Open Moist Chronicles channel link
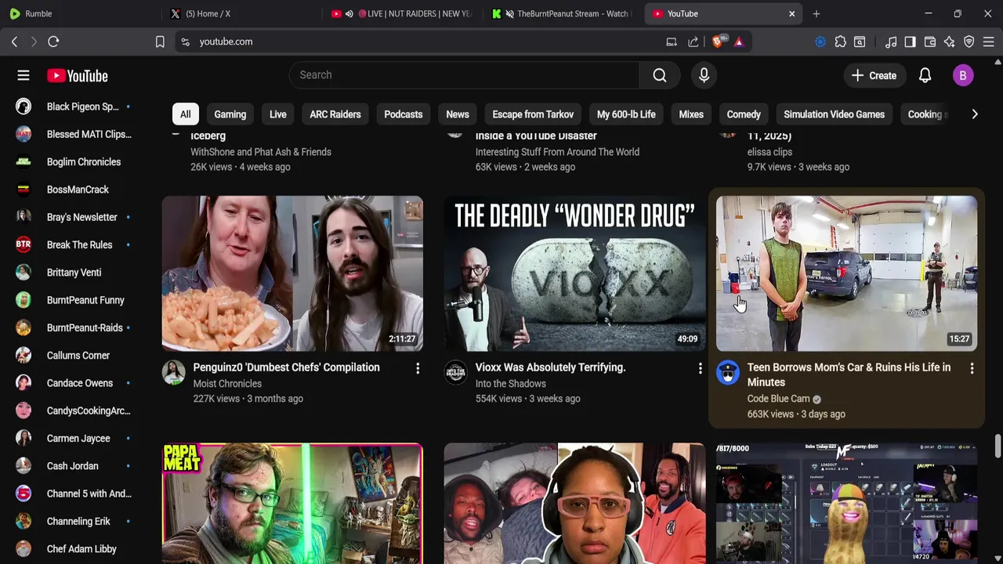Image resolution: width=1003 pixels, height=564 pixels. (x=227, y=384)
